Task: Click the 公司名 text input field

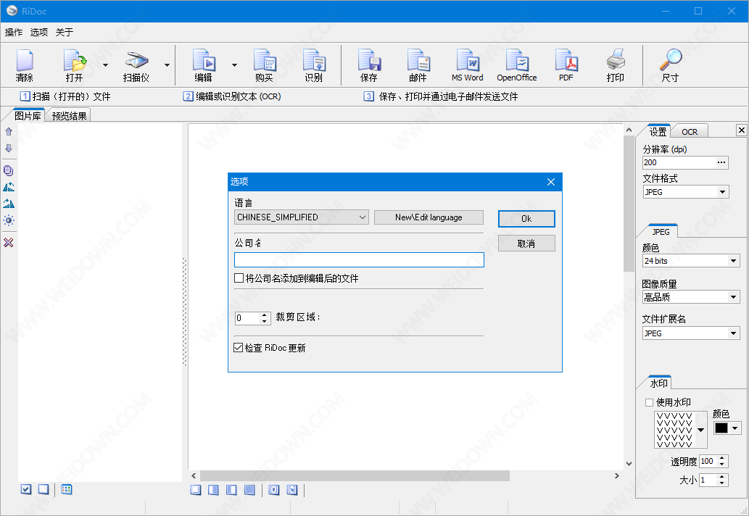Action: [359, 259]
